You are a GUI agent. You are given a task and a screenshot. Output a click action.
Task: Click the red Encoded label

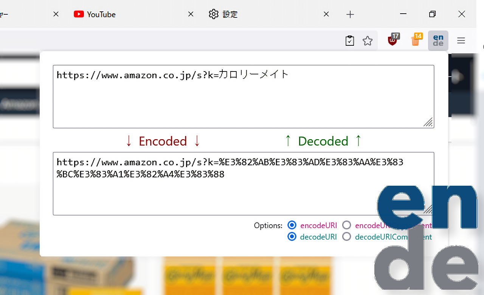tap(163, 141)
